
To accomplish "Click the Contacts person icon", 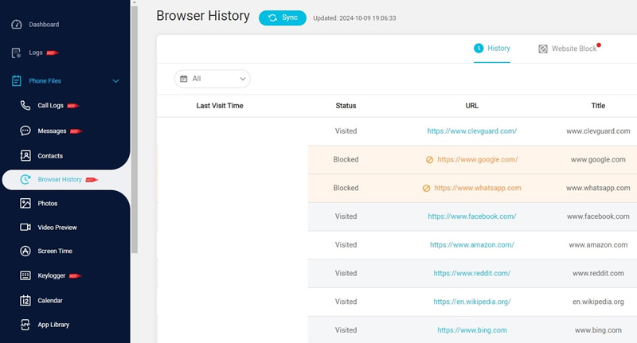I will (x=25, y=155).
